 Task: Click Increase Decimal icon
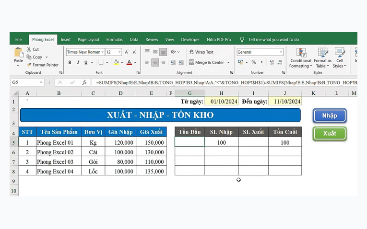point(272,62)
